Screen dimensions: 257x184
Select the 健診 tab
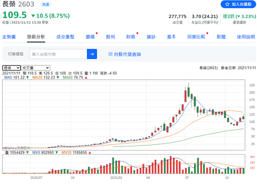pyautogui.click(x=151, y=37)
